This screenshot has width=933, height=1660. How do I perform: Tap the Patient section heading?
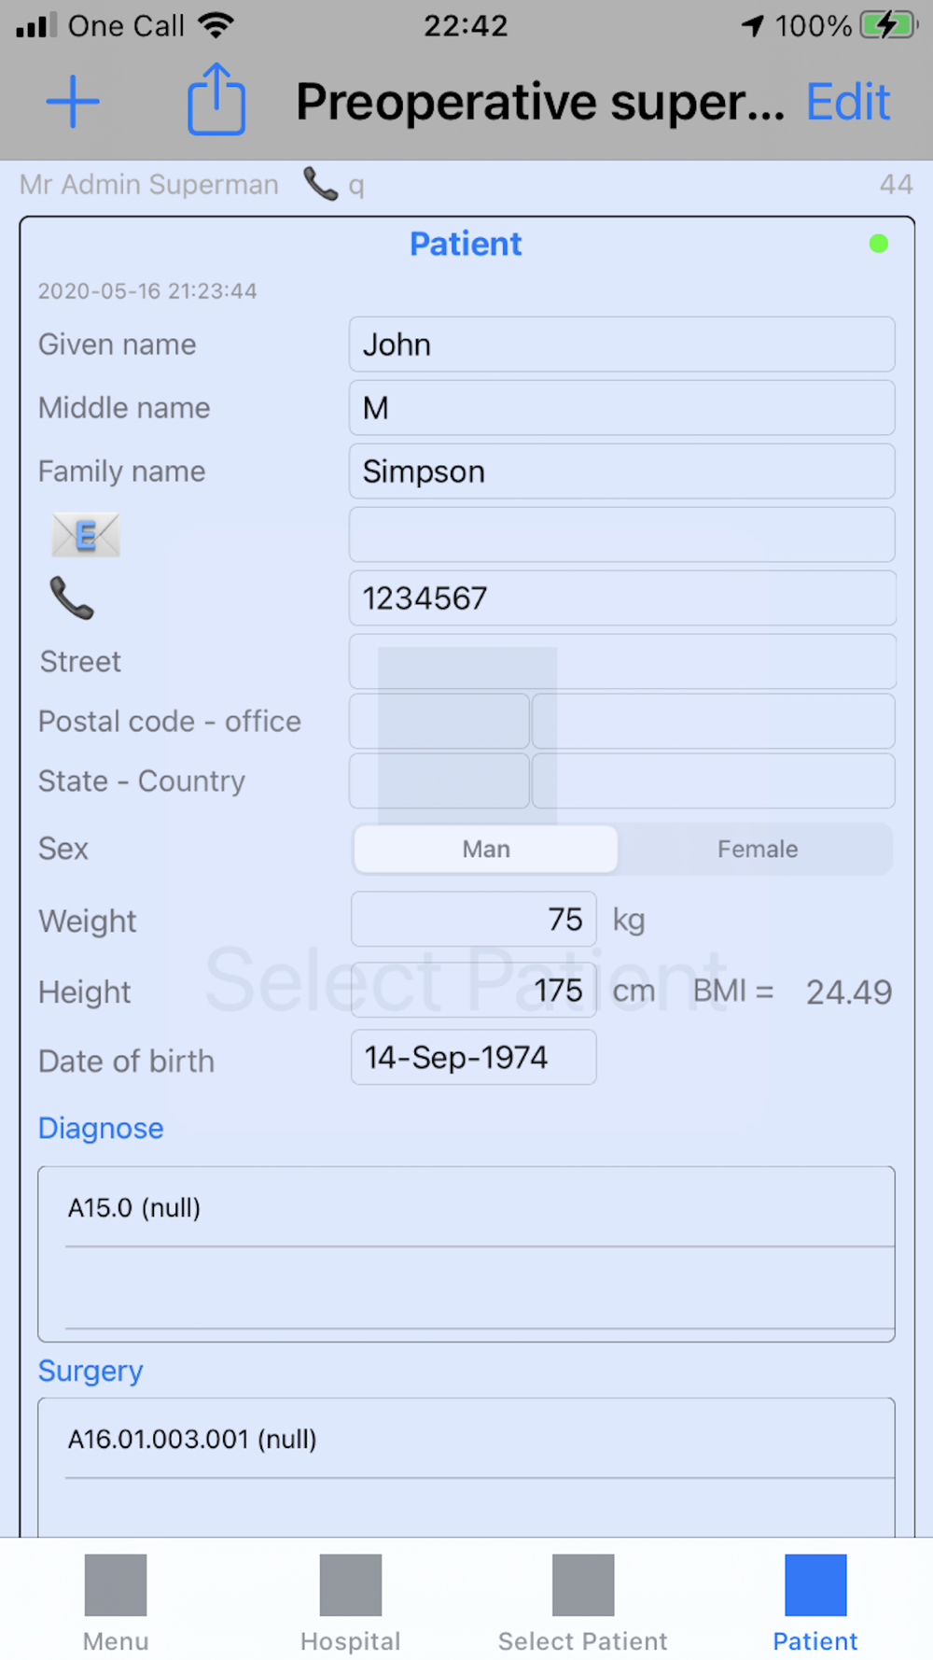pyautogui.click(x=466, y=244)
